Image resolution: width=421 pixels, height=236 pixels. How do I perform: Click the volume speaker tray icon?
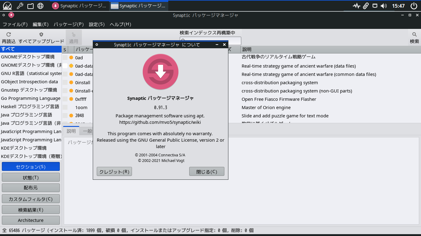click(x=384, y=6)
